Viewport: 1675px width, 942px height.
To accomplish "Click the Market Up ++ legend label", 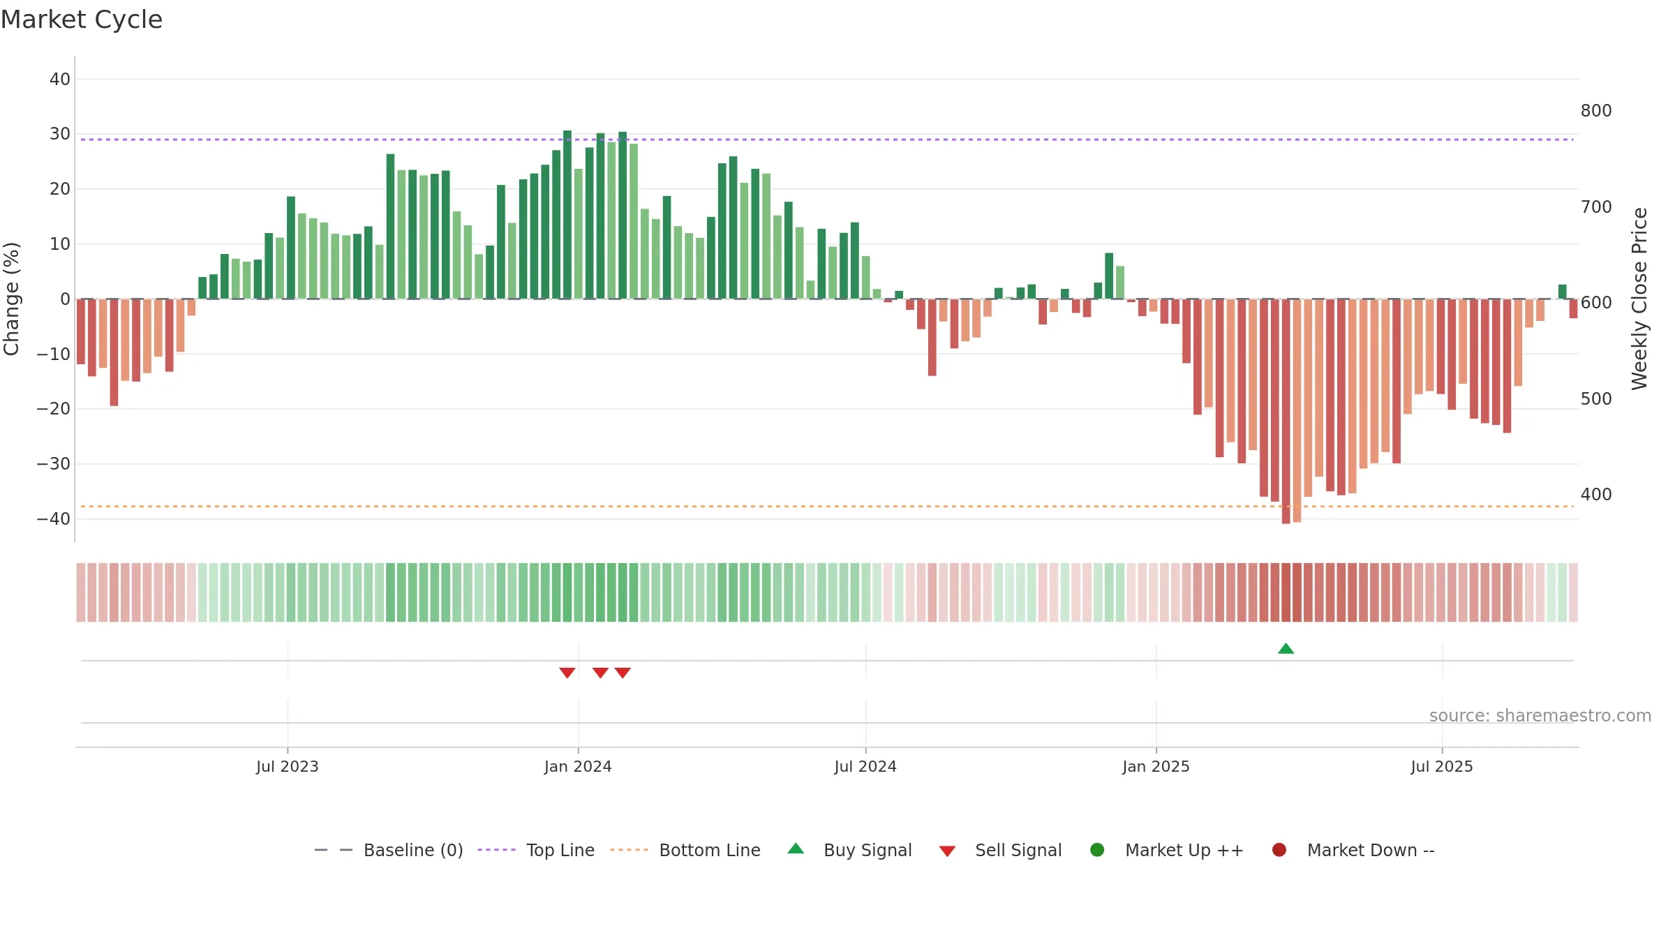I will tap(1184, 850).
